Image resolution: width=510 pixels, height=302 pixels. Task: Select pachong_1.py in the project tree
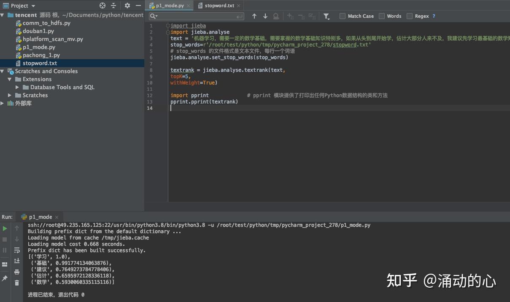click(x=41, y=55)
